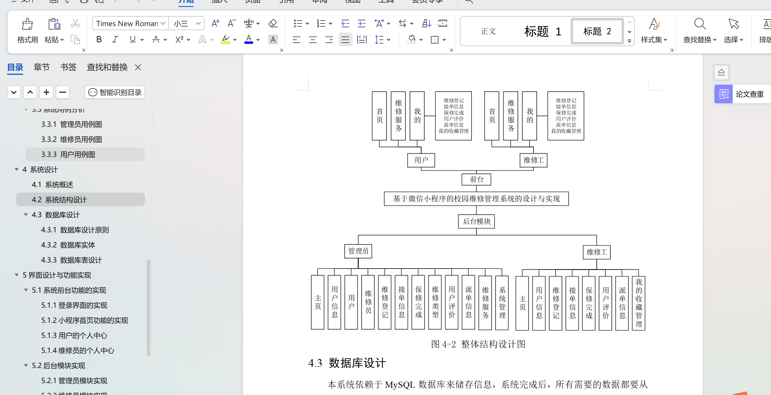Screen dimensions: 771x395
Task: Click the sort text icon
Action: (426, 23)
